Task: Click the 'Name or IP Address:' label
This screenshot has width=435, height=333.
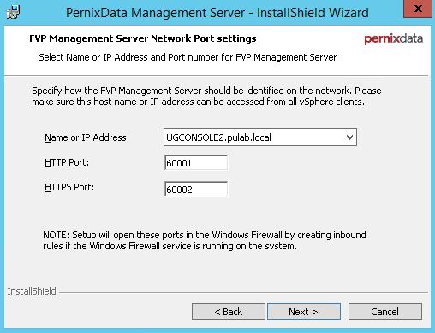Action: [x=87, y=137]
